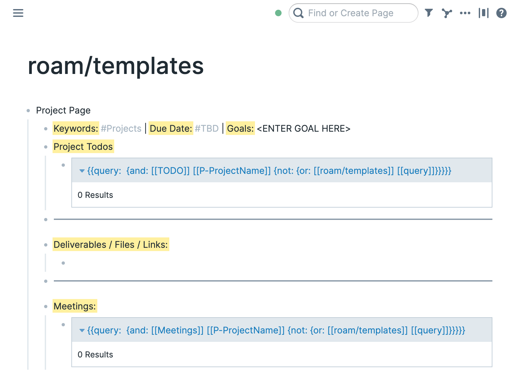
Task: Click the filter icon in the toolbar
Action: (x=429, y=13)
